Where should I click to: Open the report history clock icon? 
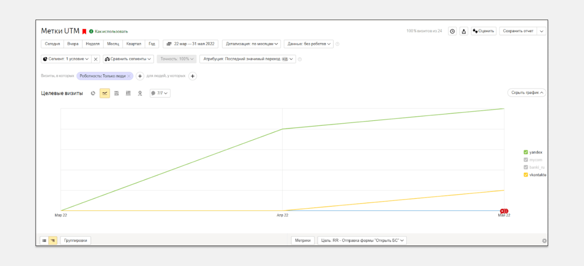click(x=452, y=31)
